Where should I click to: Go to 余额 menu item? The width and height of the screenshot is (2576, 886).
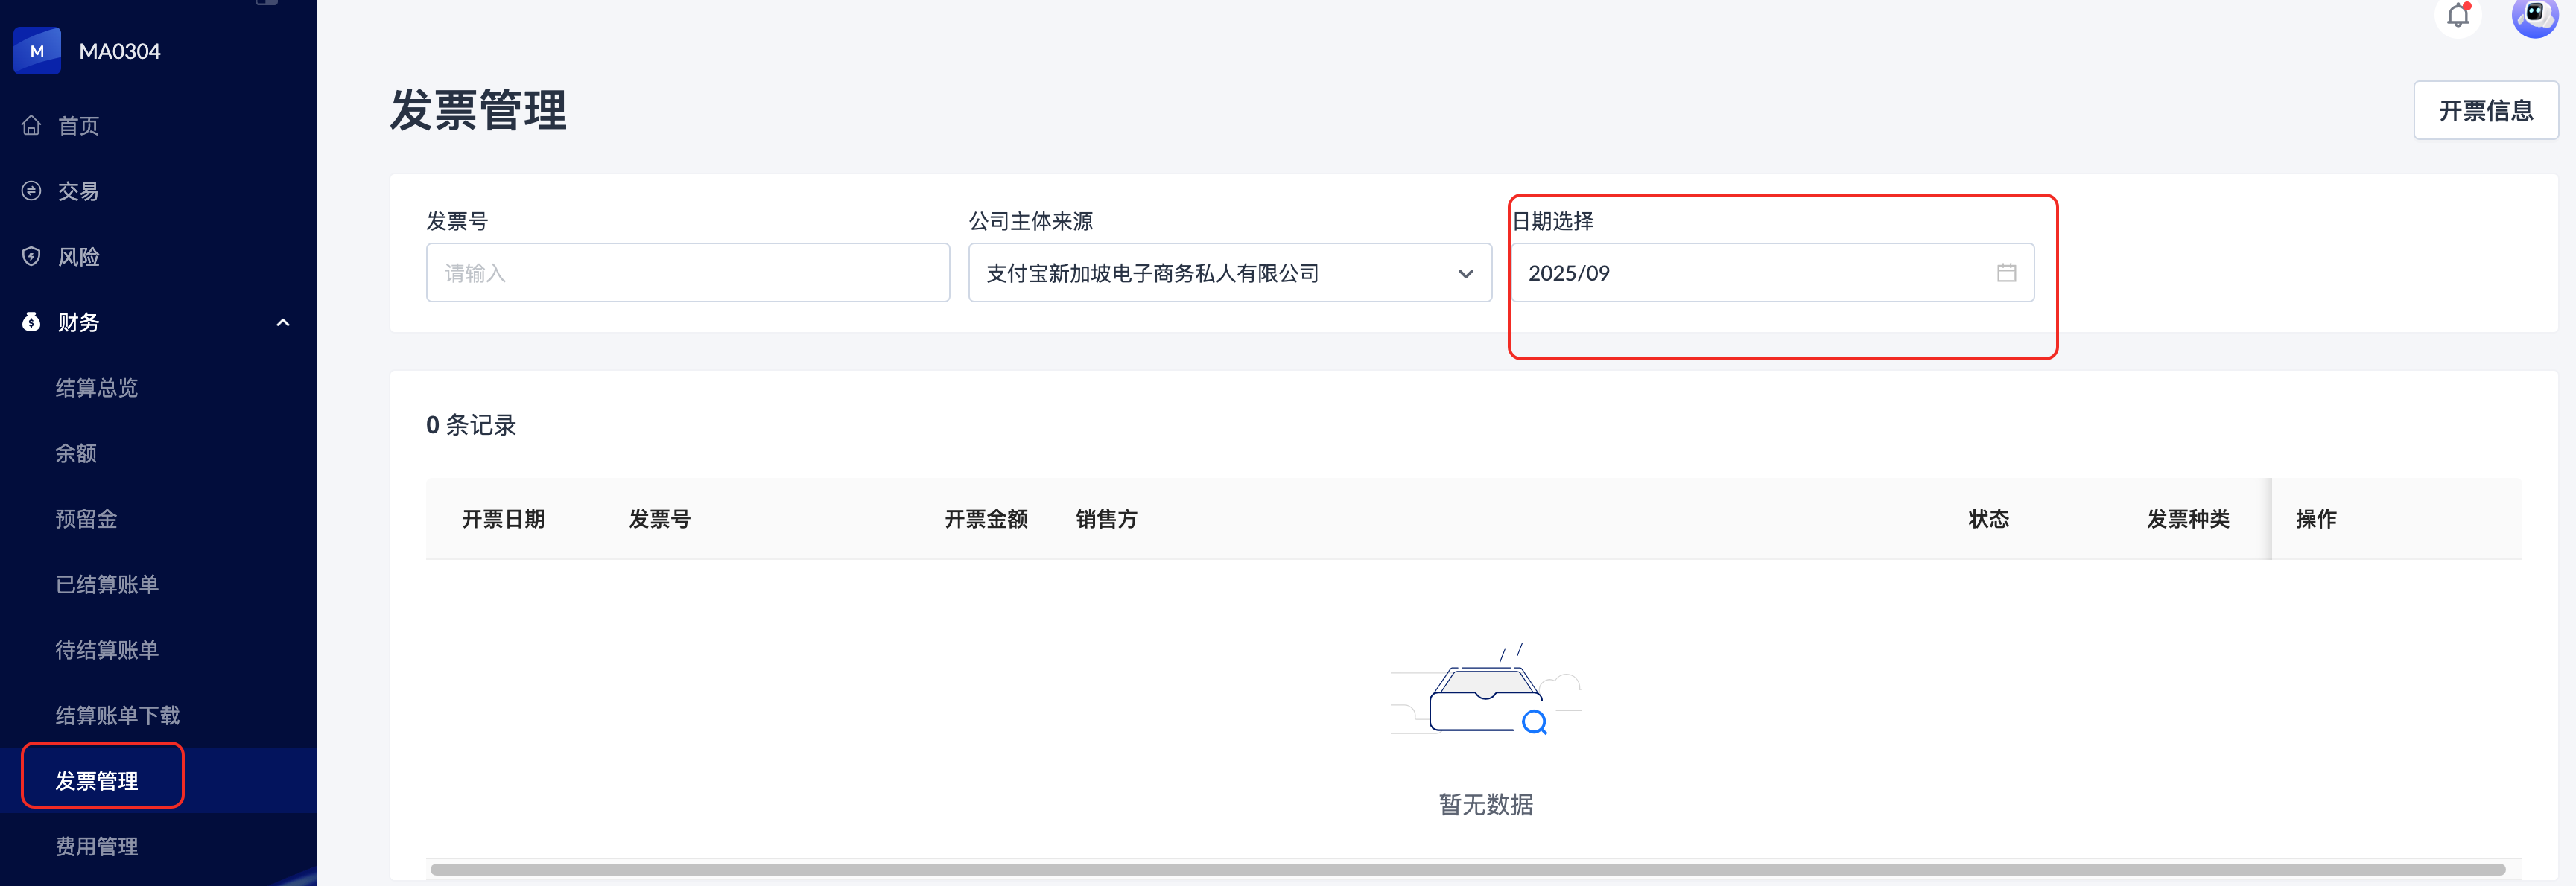click(76, 453)
